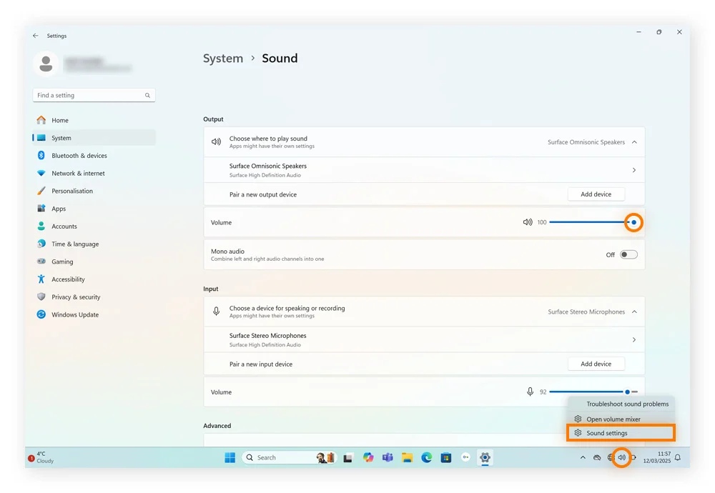Collapse the input device chooser
715x493 pixels.
pos(633,312)
